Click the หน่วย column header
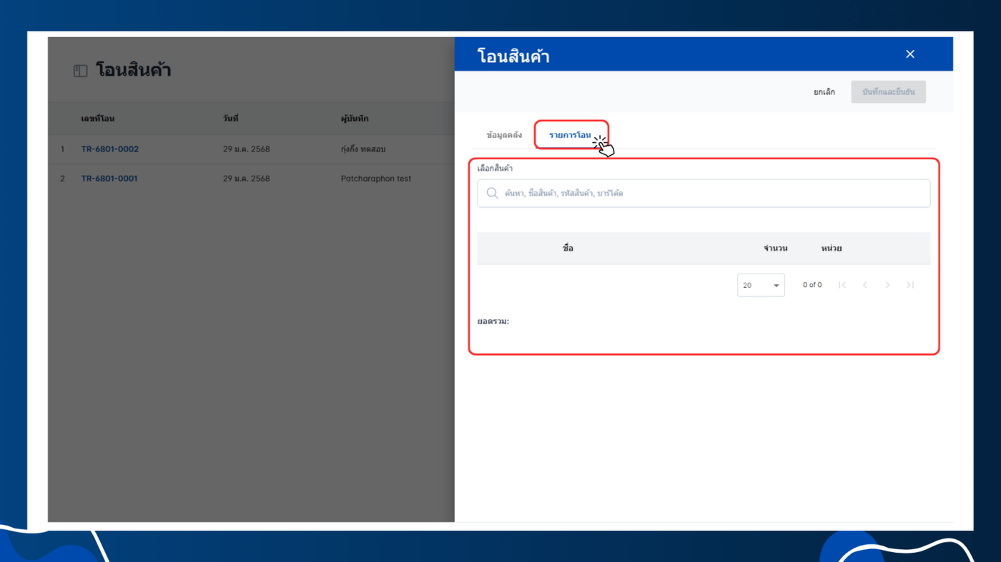The width and height of the screenshot is (1001, 562). pyautogui.click(x=832, y=249)
